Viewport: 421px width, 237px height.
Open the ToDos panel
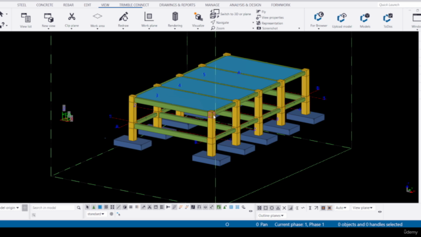(387, 20)
